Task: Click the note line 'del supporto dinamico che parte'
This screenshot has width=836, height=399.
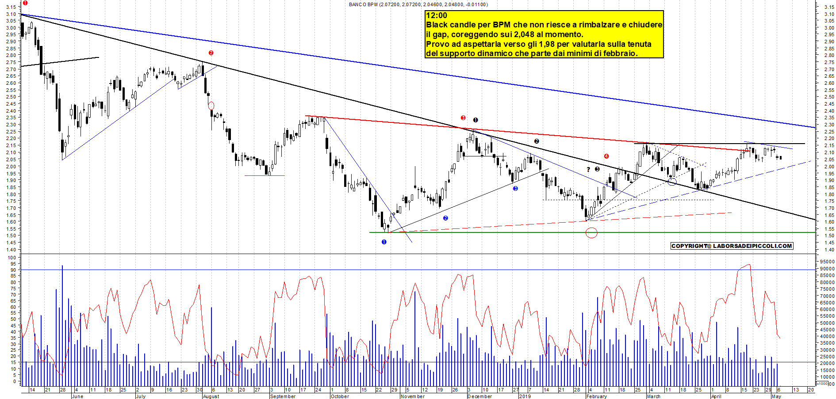Action: pos(532,53)
